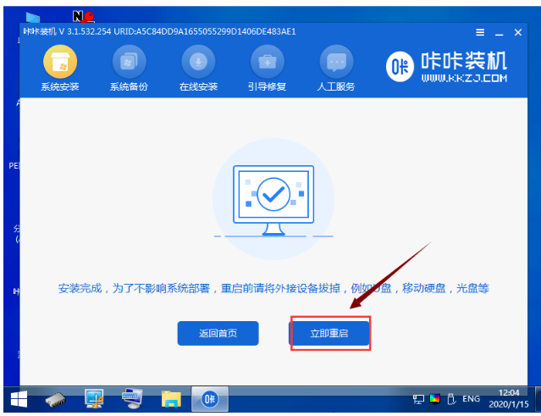The width and height of the screenshot is (541, 416).
Task: Click the 咔咔装机 brand logo
Action: pyautogui.click(x=459, y=69)
